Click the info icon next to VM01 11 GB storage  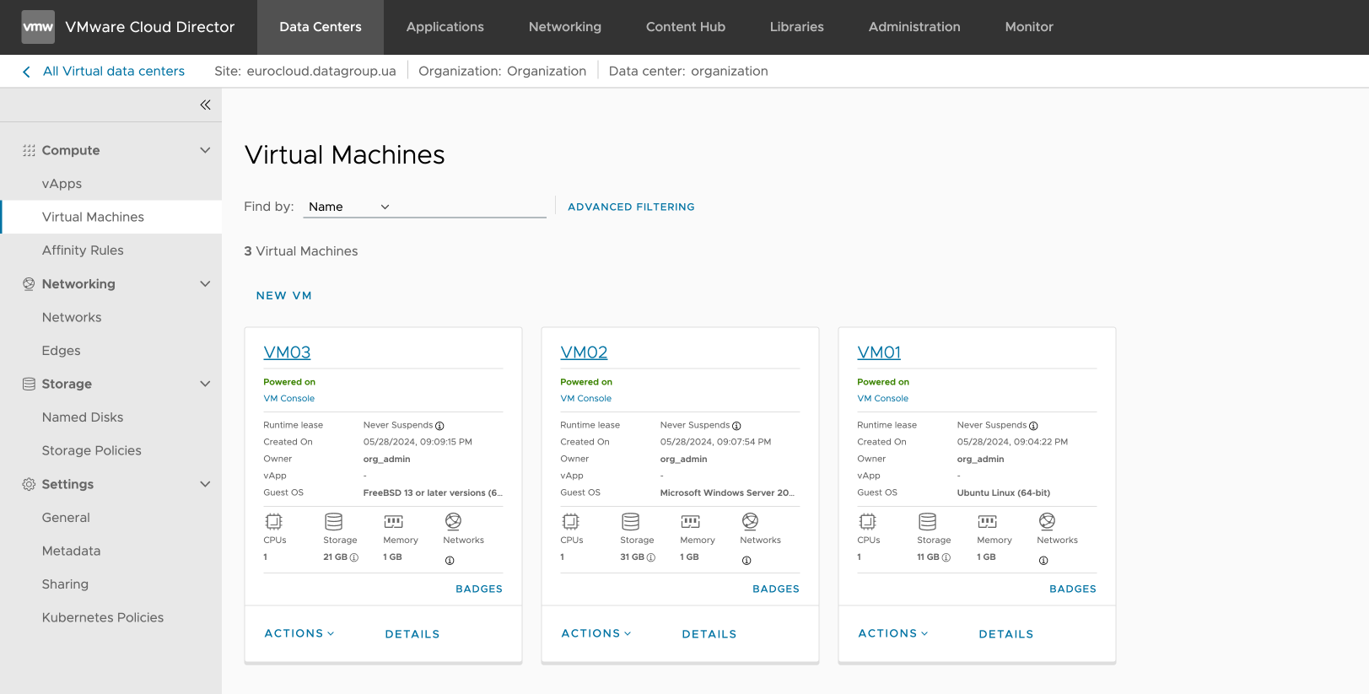click(x=946, y=557)
